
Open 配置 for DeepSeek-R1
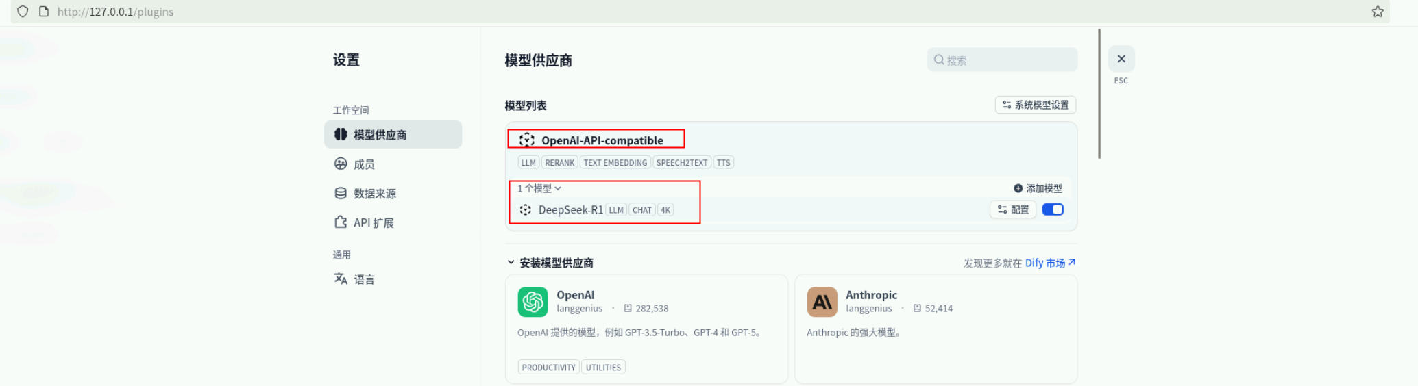coord(1013,209)
